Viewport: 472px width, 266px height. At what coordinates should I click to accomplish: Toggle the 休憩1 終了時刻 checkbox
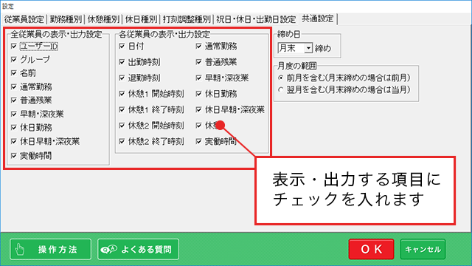coord(122,109)
